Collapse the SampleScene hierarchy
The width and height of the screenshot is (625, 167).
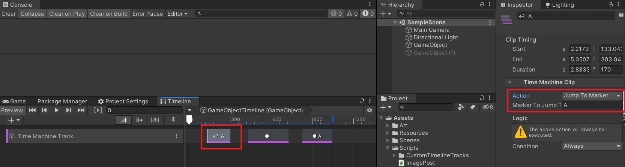tap(395, 22)
